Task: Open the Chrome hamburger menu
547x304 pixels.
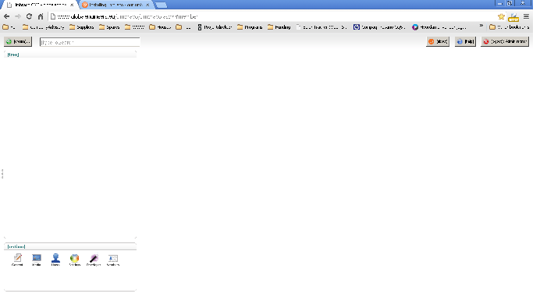Action: (526, 16)
